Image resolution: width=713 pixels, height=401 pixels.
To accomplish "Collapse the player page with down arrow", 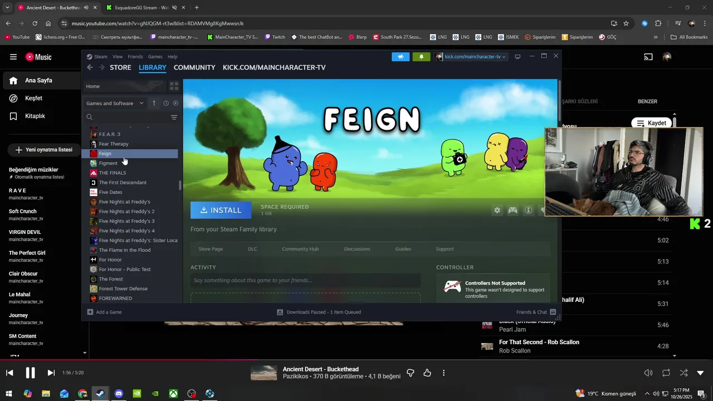I will tap(701, 373).
